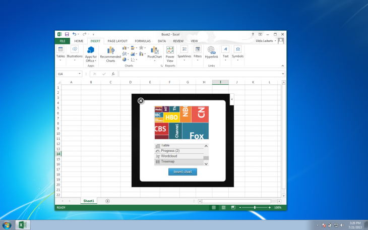Close the chart dialog with X
The width and height of the screenshot is (368, 230).
pyautogui.click(x=141, y=101)
